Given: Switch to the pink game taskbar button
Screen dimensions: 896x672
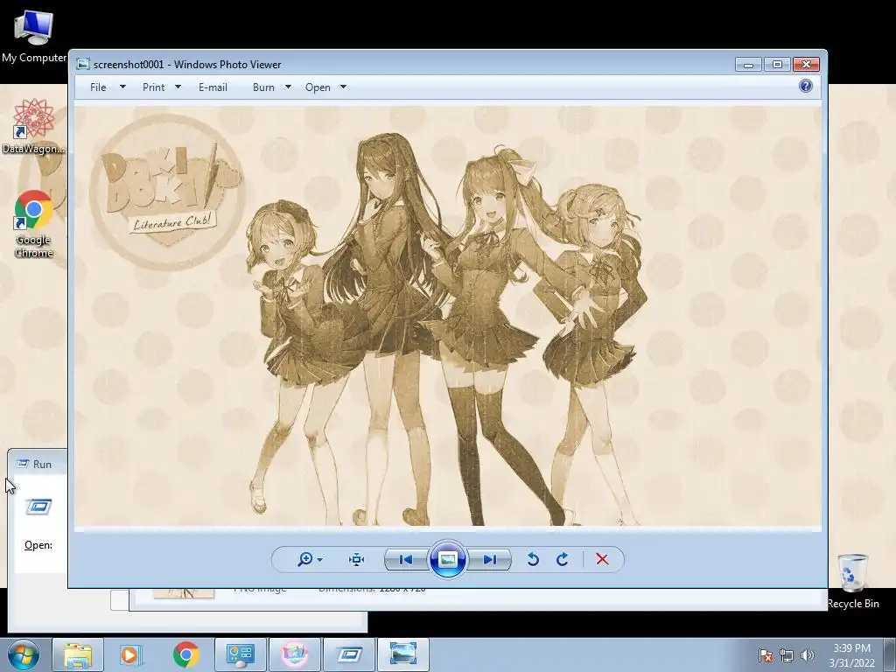Looking at the screenshot, I should click(x=294, y=654).
